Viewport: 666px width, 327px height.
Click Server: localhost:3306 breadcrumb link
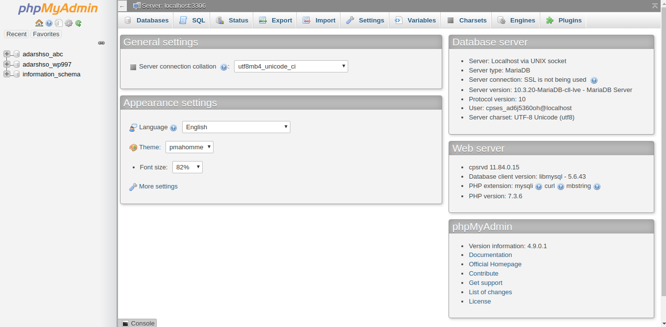point(174,5)
